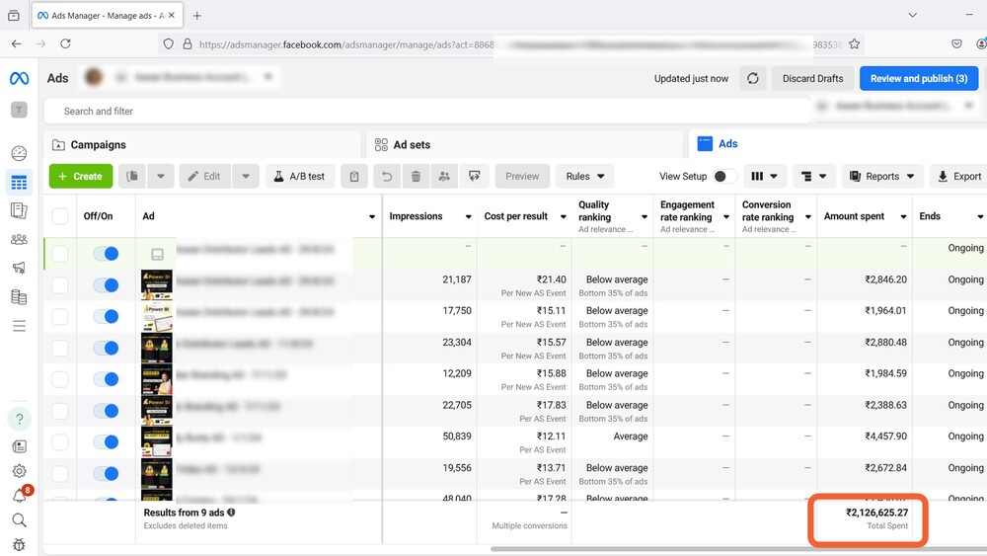
Task: Click the Review and publish button
Action: click(918, 79)
